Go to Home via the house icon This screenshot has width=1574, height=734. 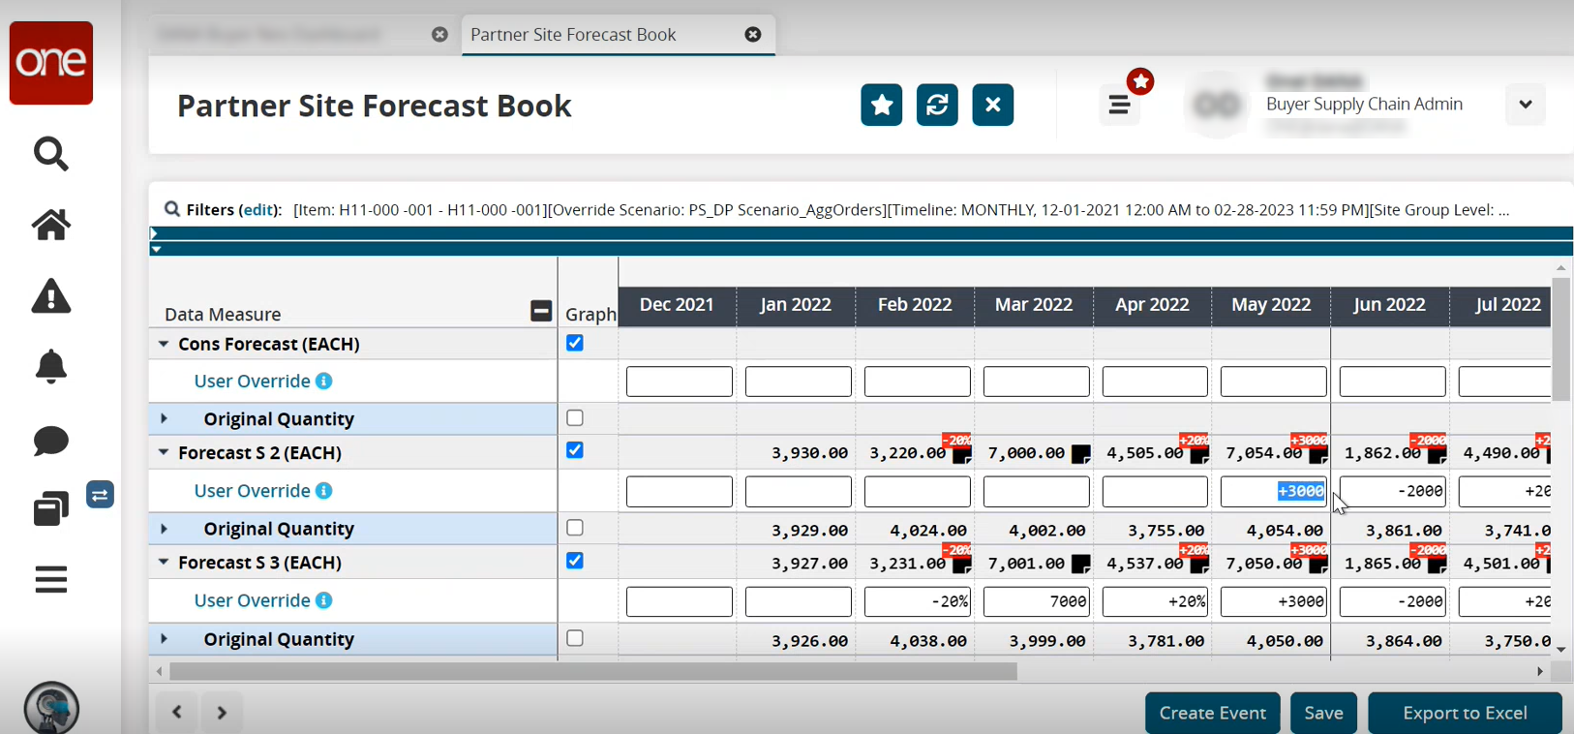coord(51,225)
